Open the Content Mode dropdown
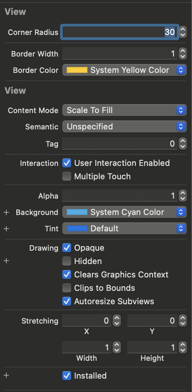Image resolution: width=192 pixels, height=392 pixels. [x=124, y=110]
